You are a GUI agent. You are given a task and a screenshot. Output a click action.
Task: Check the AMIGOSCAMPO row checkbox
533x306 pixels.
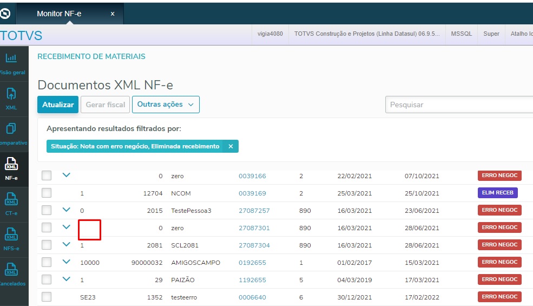point(47,263)
